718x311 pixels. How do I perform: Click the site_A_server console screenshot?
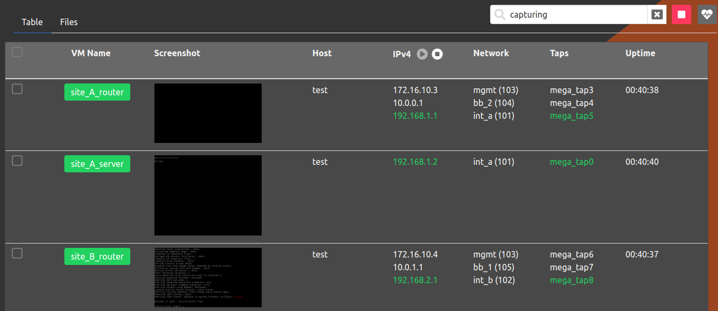click(x=208, y=195)
